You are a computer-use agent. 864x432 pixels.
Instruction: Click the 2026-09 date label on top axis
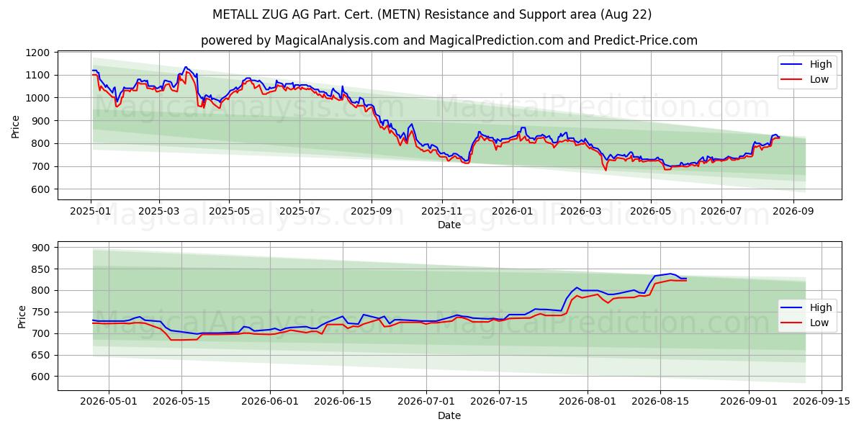pos(794,212)
